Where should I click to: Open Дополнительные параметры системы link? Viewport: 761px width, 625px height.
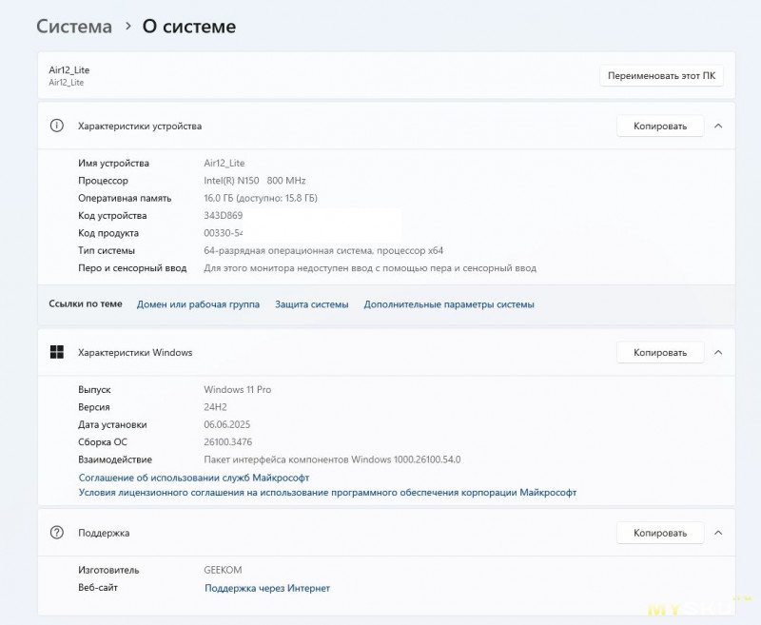coord(449,304)
